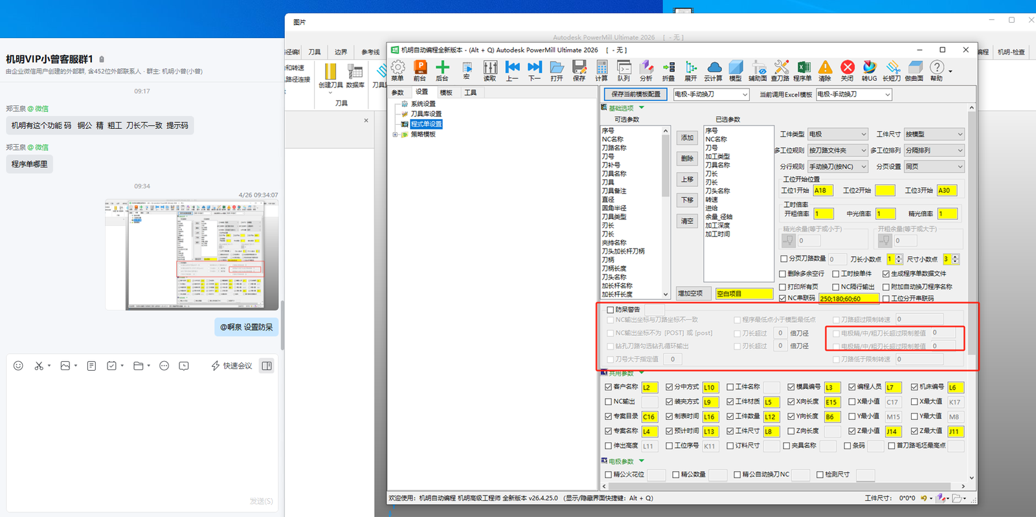Enable the 防呆警告 checkbox
Image resolution: width=1036 pixels, height=517 pixels.
coord(611,310)
